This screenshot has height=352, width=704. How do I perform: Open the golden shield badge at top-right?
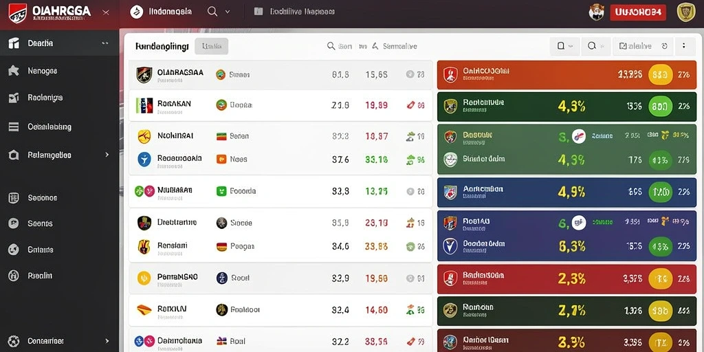(686, 12)
